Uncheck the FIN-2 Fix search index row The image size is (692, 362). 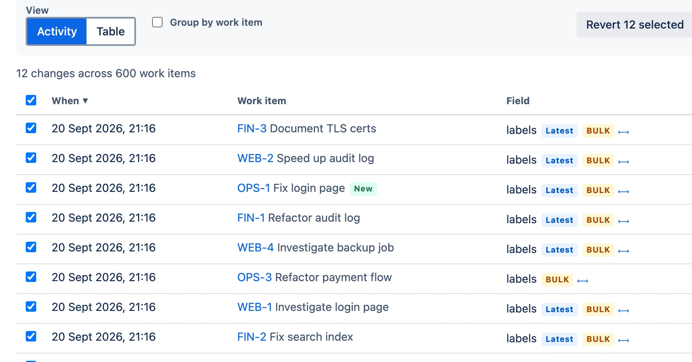31,336
